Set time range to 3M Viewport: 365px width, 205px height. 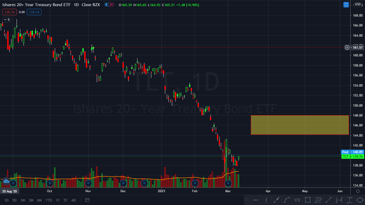tap(31, 200)
